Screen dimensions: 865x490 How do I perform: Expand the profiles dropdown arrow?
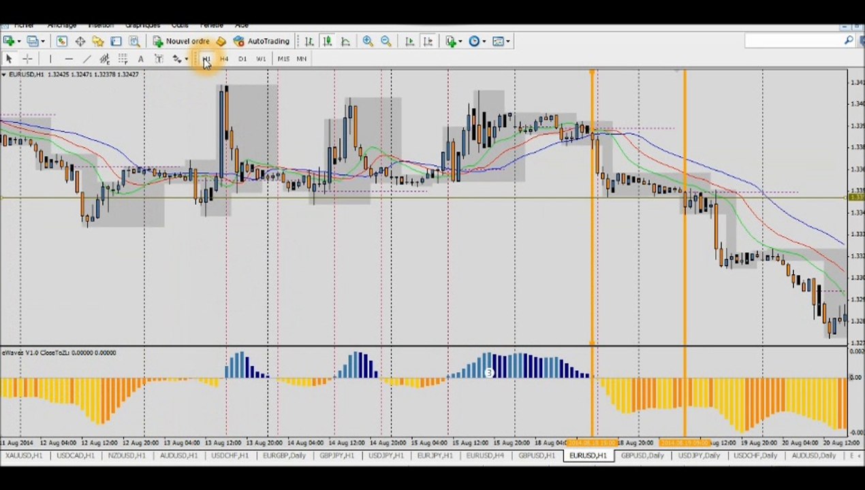pyautogui.click(x=42, y=42)
